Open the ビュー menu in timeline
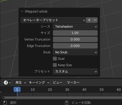The width and height of the screenshot is (122, 105). (x=57, y=83)
